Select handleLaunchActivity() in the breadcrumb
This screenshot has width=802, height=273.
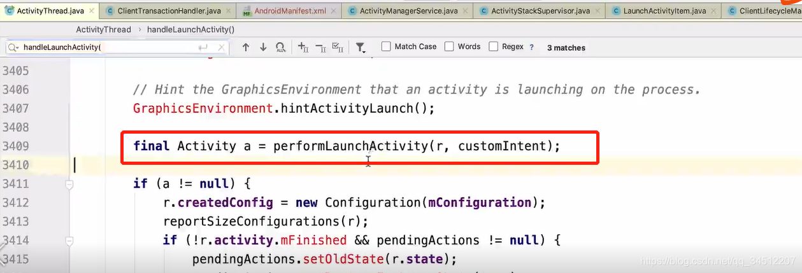coord(190,29)
